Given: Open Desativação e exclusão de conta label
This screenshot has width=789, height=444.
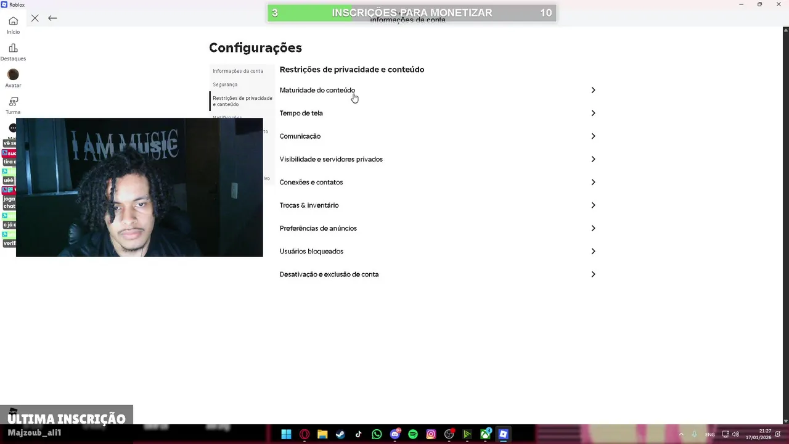Looking at the screenshot, I should 329,274.
